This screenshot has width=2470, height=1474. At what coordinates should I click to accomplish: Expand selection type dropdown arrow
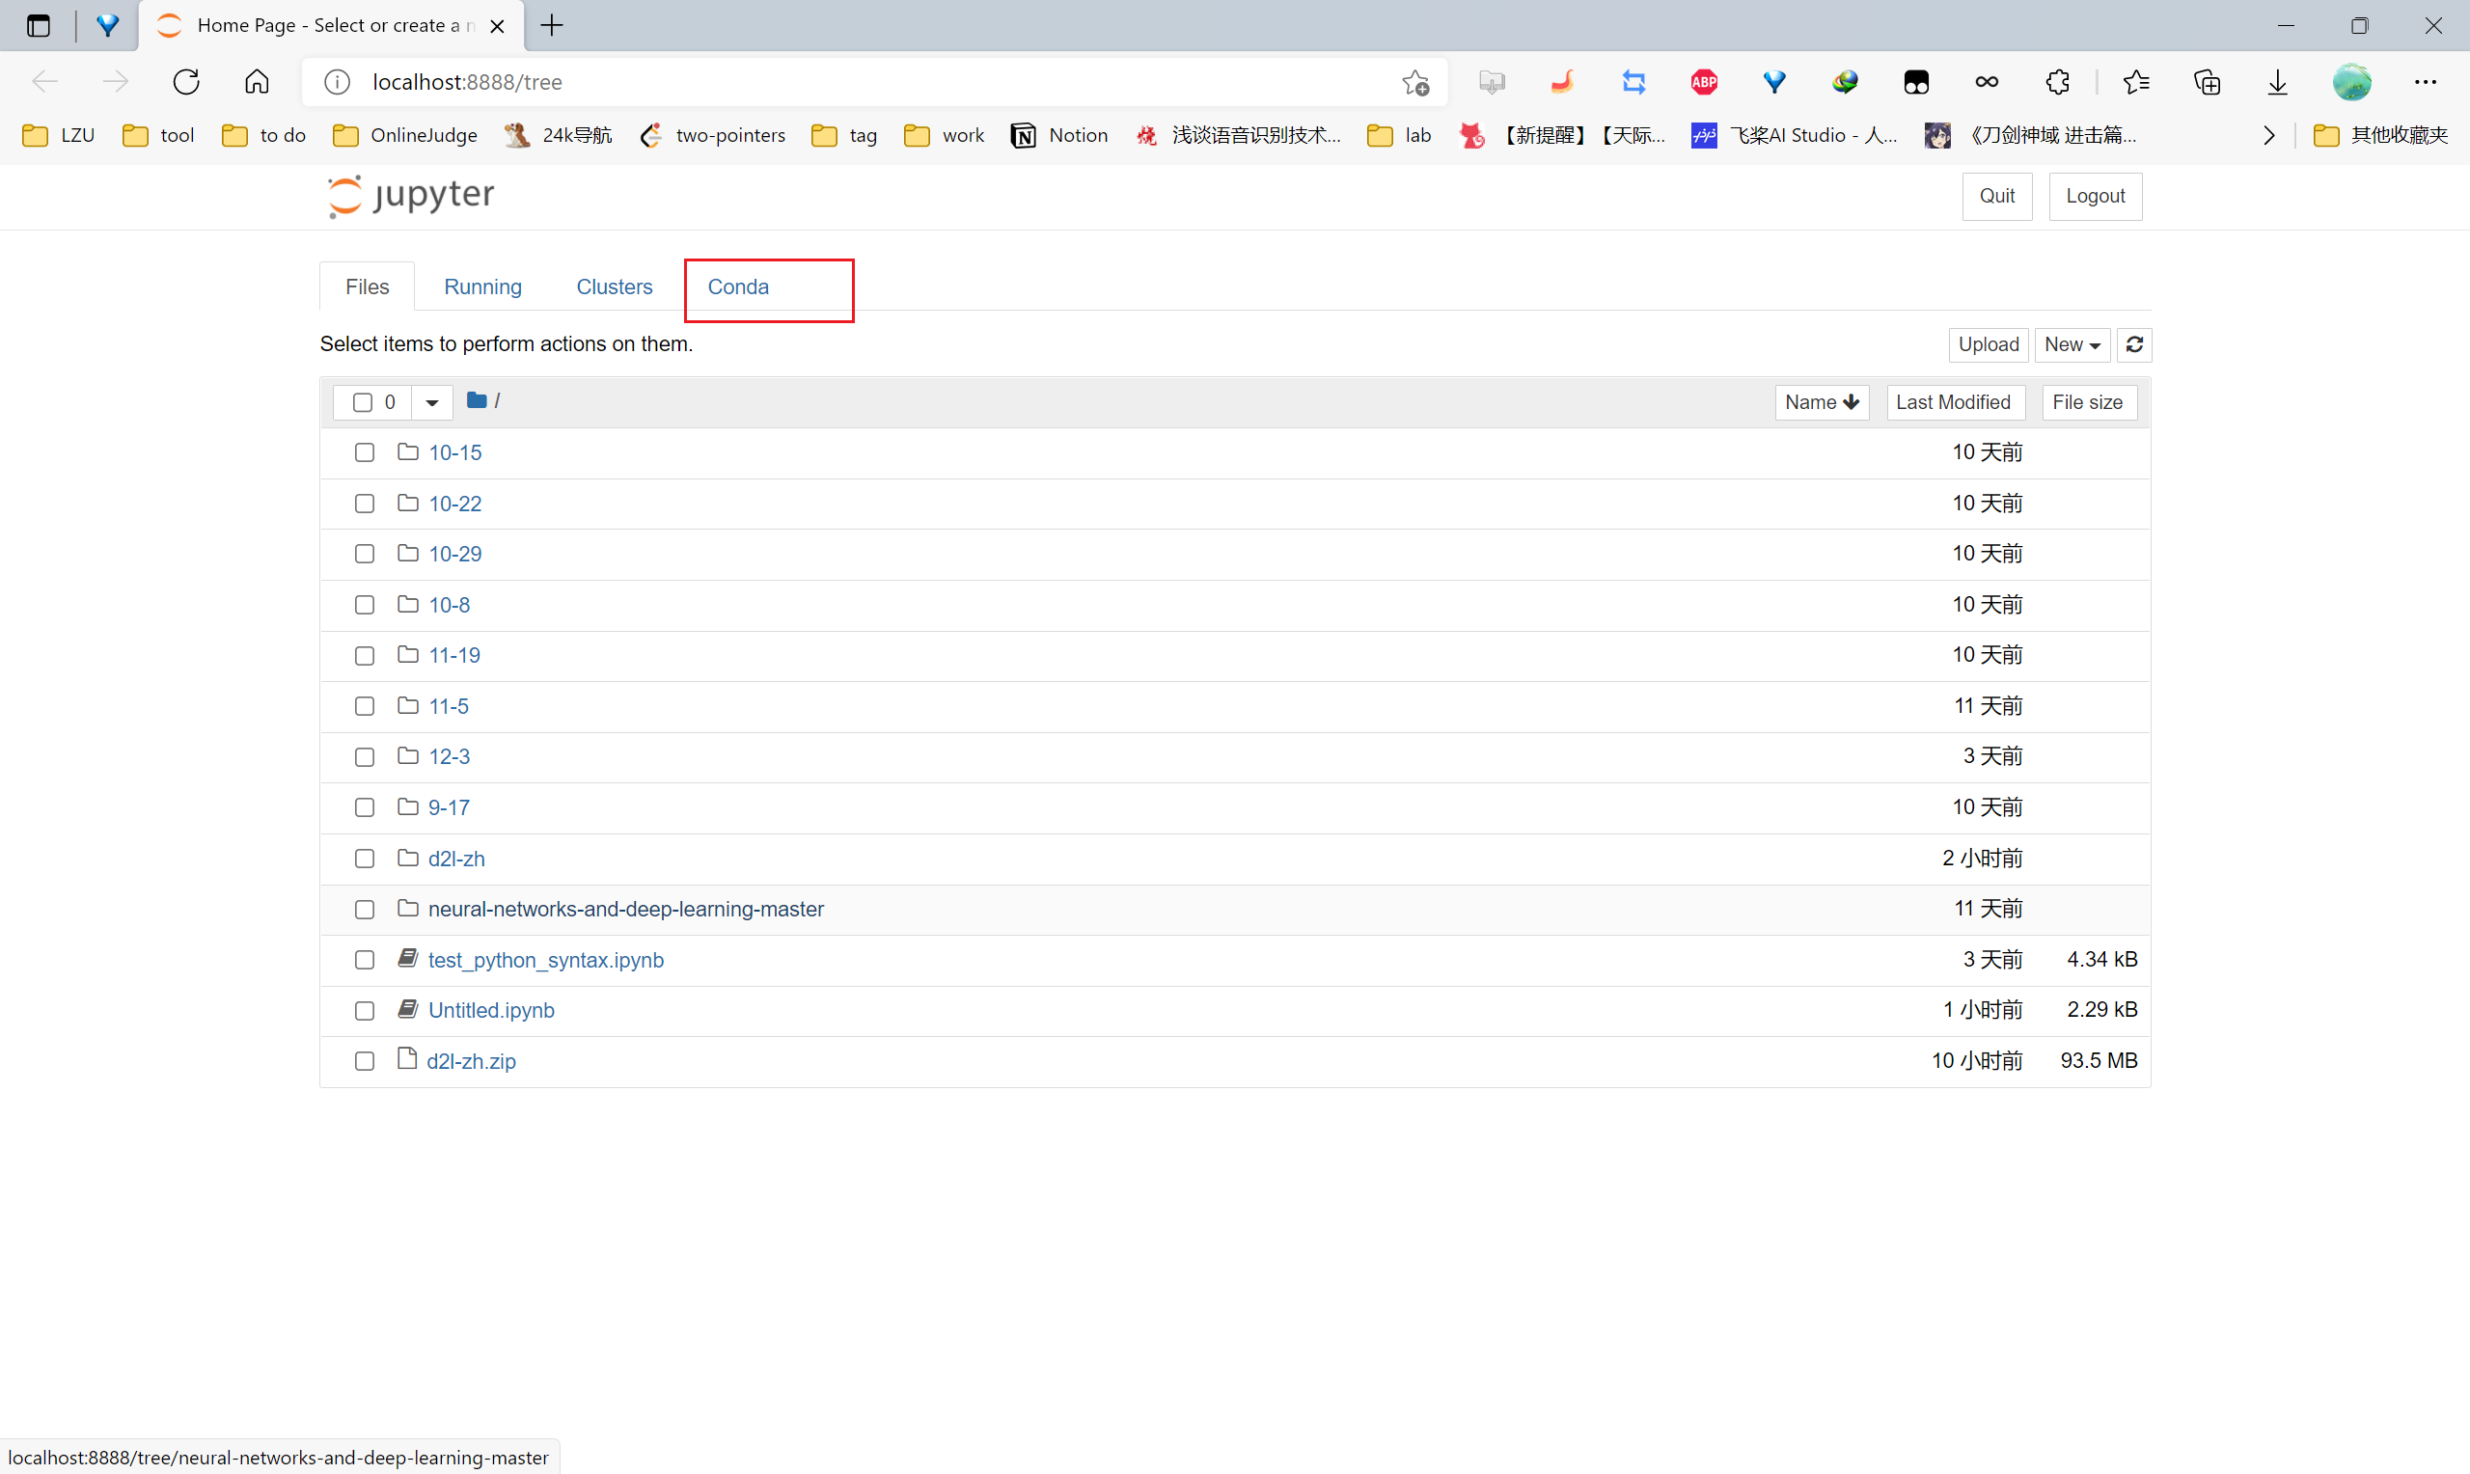[432, 402]
